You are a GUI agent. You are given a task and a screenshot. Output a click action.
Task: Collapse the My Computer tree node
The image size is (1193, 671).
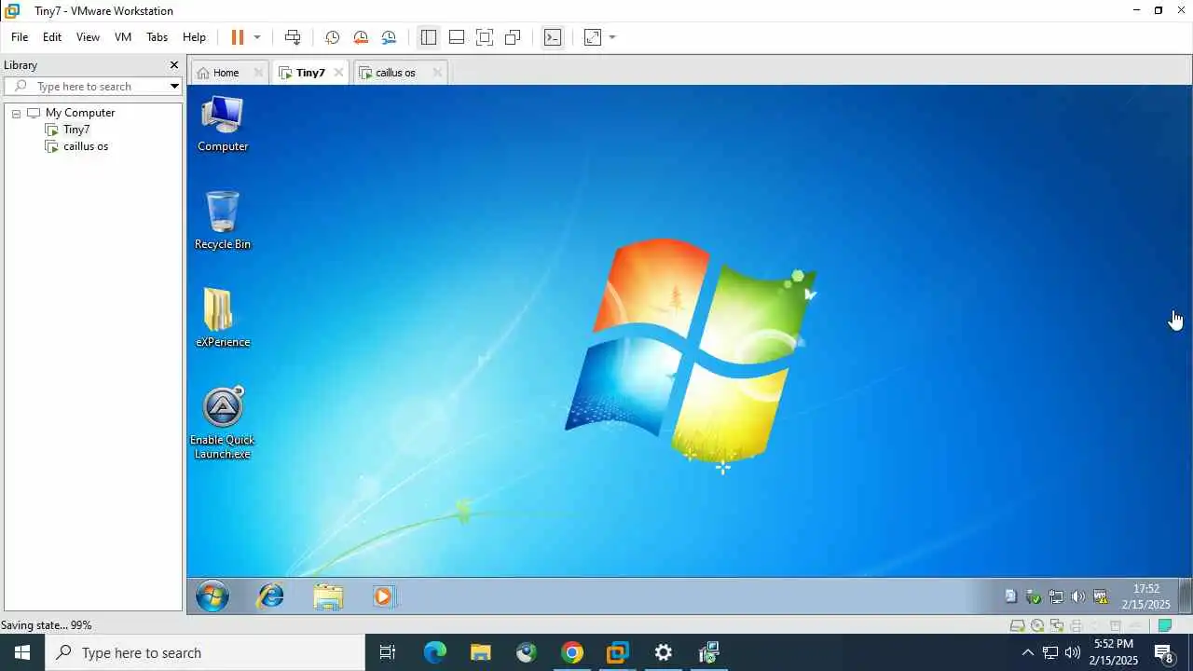[x=16, y=113]
